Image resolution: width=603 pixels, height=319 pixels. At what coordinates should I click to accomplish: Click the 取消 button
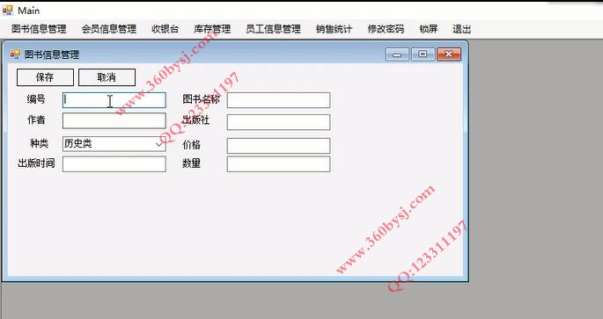[107, 77]
